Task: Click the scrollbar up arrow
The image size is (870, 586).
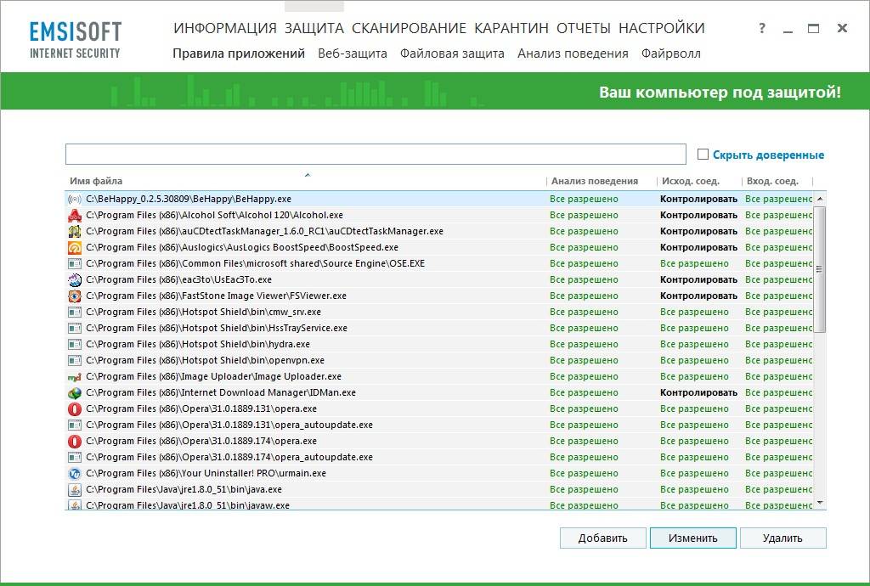Action: 820,199
